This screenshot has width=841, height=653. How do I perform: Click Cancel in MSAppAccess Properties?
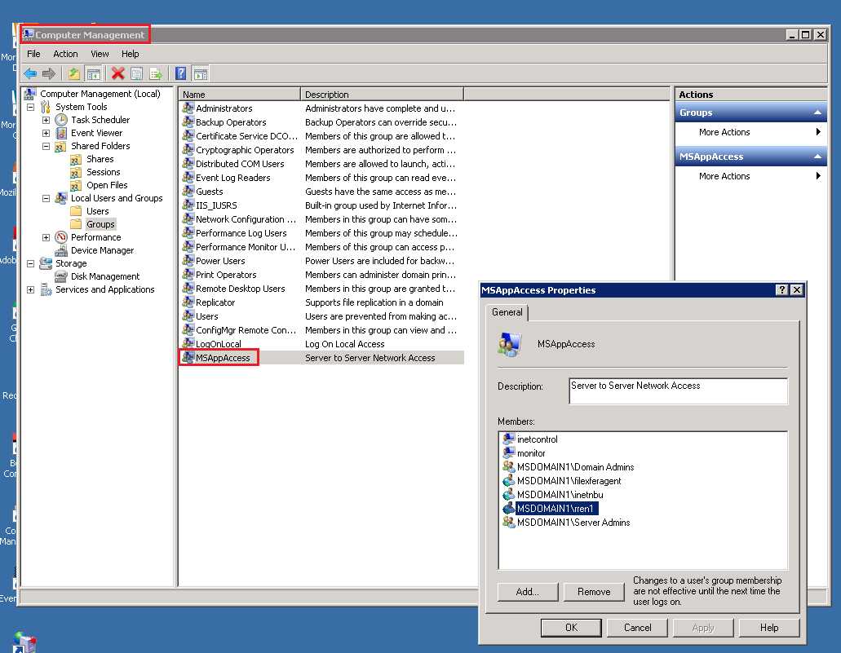pos(637,627)
